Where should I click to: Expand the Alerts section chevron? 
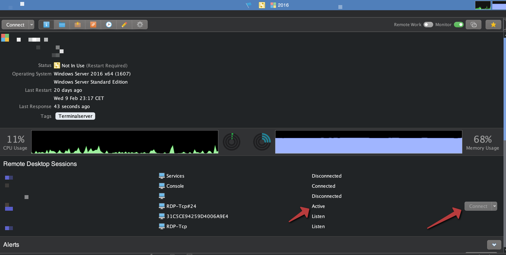pyautogui.click(x=494, y=245)
